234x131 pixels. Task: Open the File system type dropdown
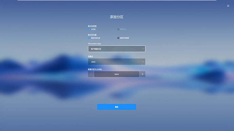117,49
